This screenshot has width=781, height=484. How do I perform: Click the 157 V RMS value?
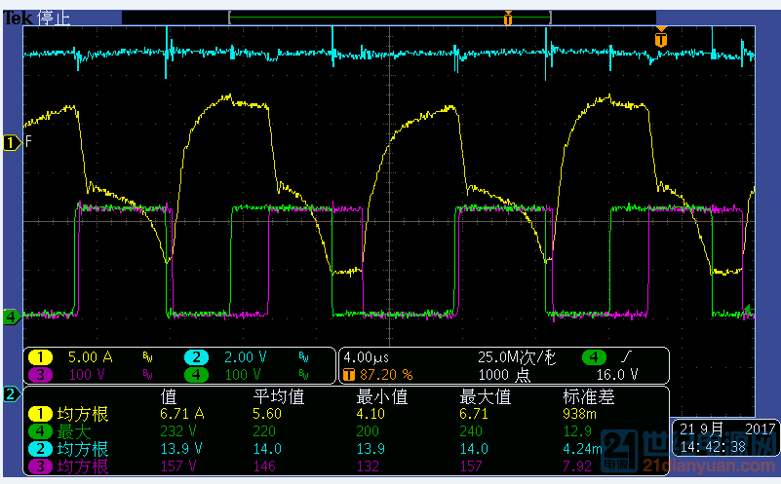coord(177,466)
